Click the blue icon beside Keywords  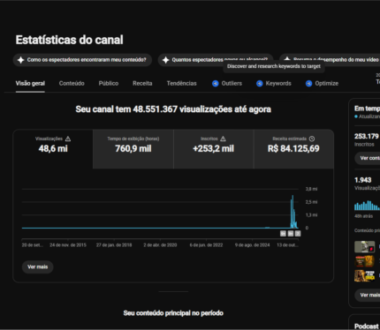(260, 84)
